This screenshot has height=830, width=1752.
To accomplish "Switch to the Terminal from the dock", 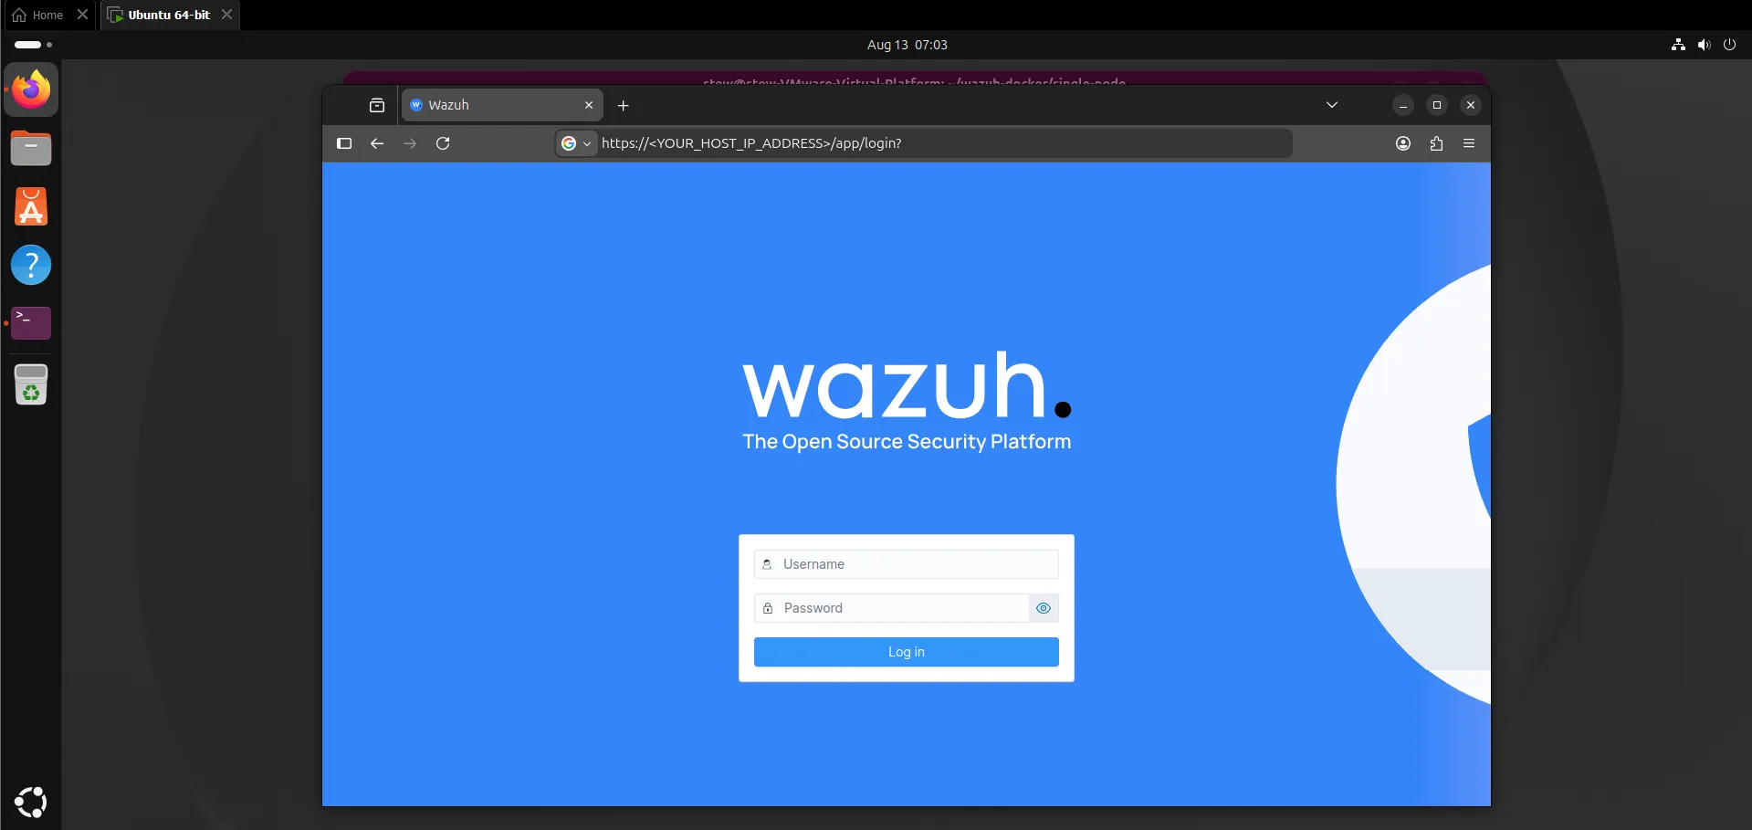I will tap(31, 323).
